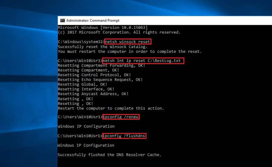
Task: Click 'Restart the computer to complete this action' line
Action: [111, 108]
